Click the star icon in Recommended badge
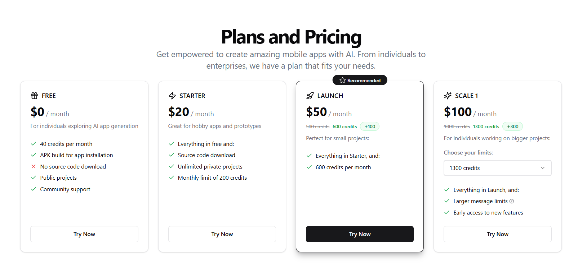 (342, 80)
